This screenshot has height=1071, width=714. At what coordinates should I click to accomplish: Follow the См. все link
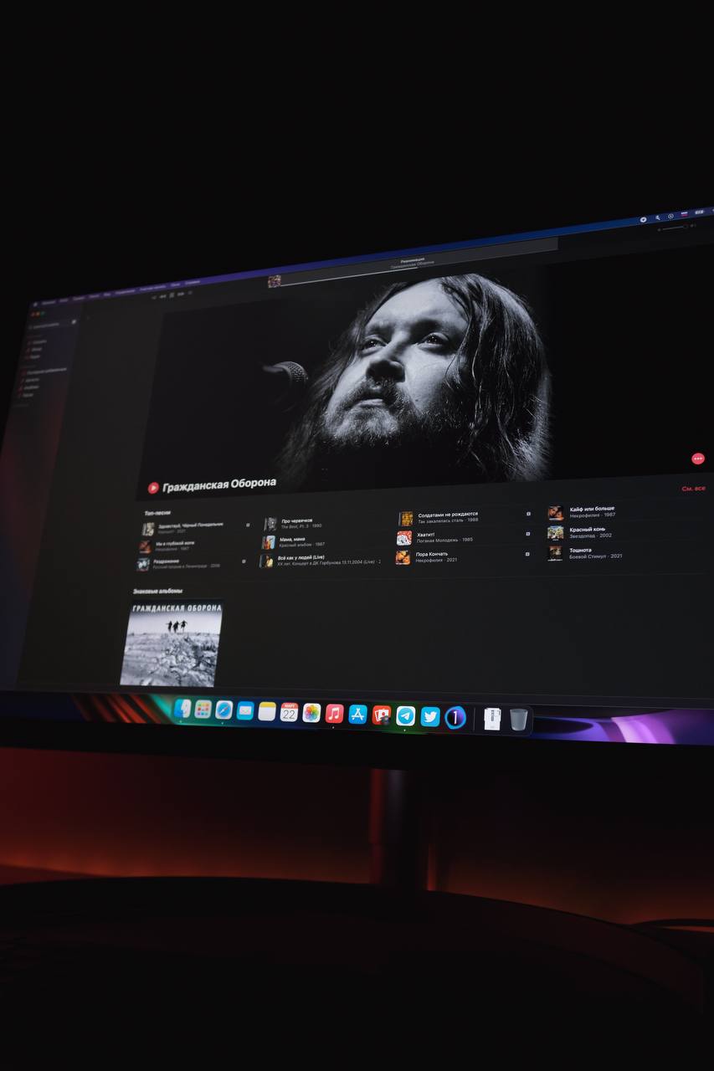(693, 489)
